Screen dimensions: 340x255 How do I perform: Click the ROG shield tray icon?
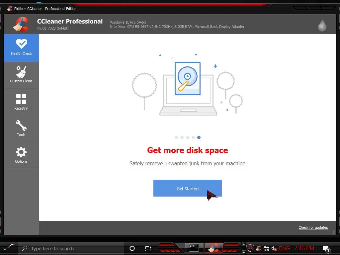point(250,248)
